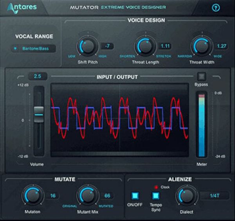Click the -12 dB volume scale label
Screen dimensions: 235x221
point(23,157)
